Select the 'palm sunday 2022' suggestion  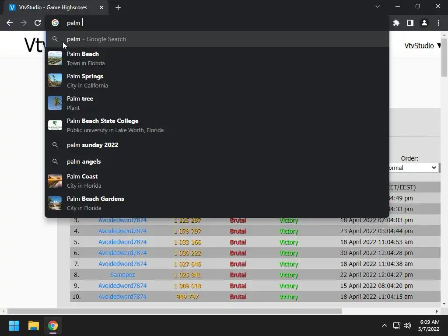click(217, 145)
